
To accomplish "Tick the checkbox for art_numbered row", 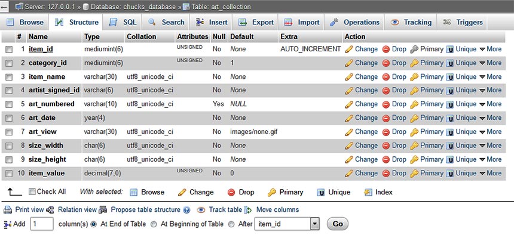I will tap(9, 104).
